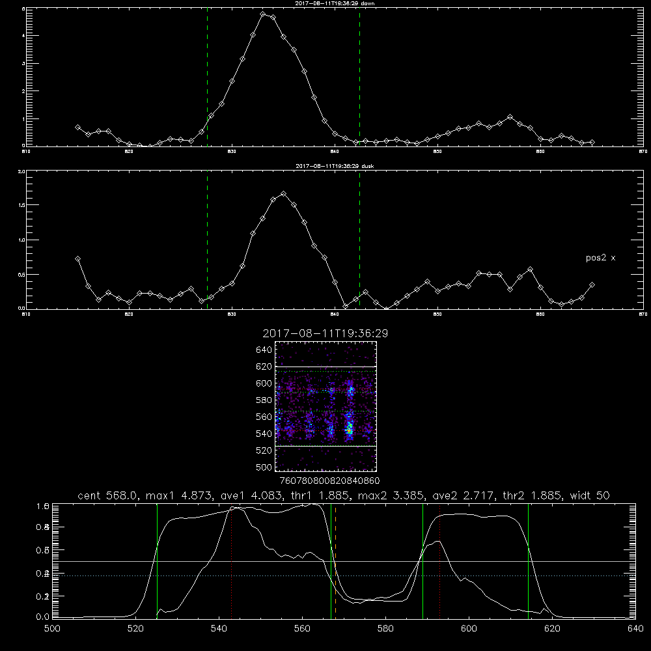Viewport: 651px width, 651px height.
Task: Click the solid green line near 614
Action: click(x=528, y=561)
